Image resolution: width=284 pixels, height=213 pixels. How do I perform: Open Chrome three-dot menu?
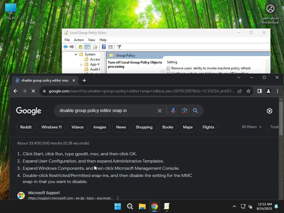pos(277,91)
